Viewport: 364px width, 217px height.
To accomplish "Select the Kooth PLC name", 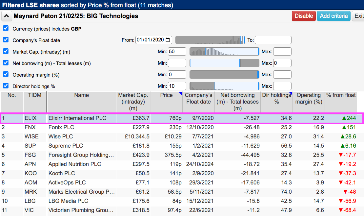I will tap(62, 174).
